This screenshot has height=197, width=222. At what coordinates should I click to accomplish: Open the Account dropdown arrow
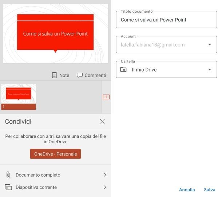click(x=210, y=45)
